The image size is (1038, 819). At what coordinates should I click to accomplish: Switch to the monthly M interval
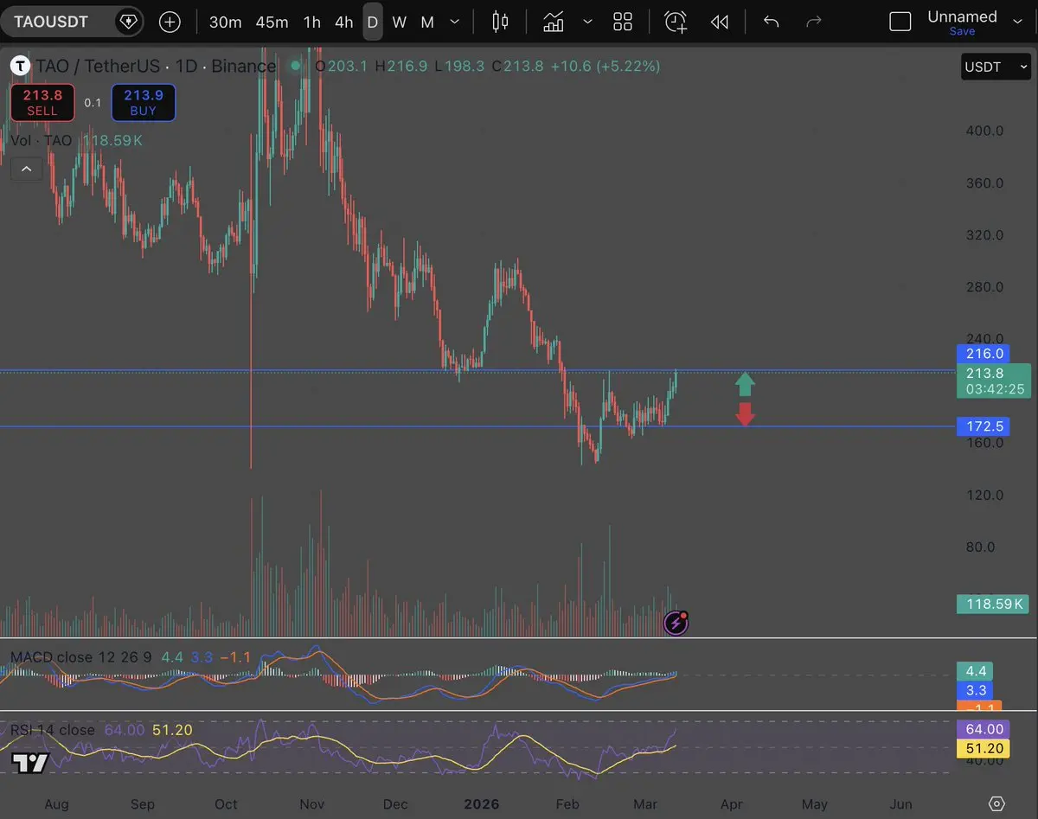coord(427,22)
